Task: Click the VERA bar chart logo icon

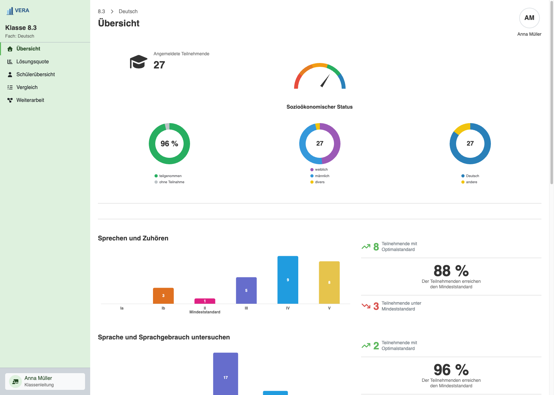Action: [10, 11]
